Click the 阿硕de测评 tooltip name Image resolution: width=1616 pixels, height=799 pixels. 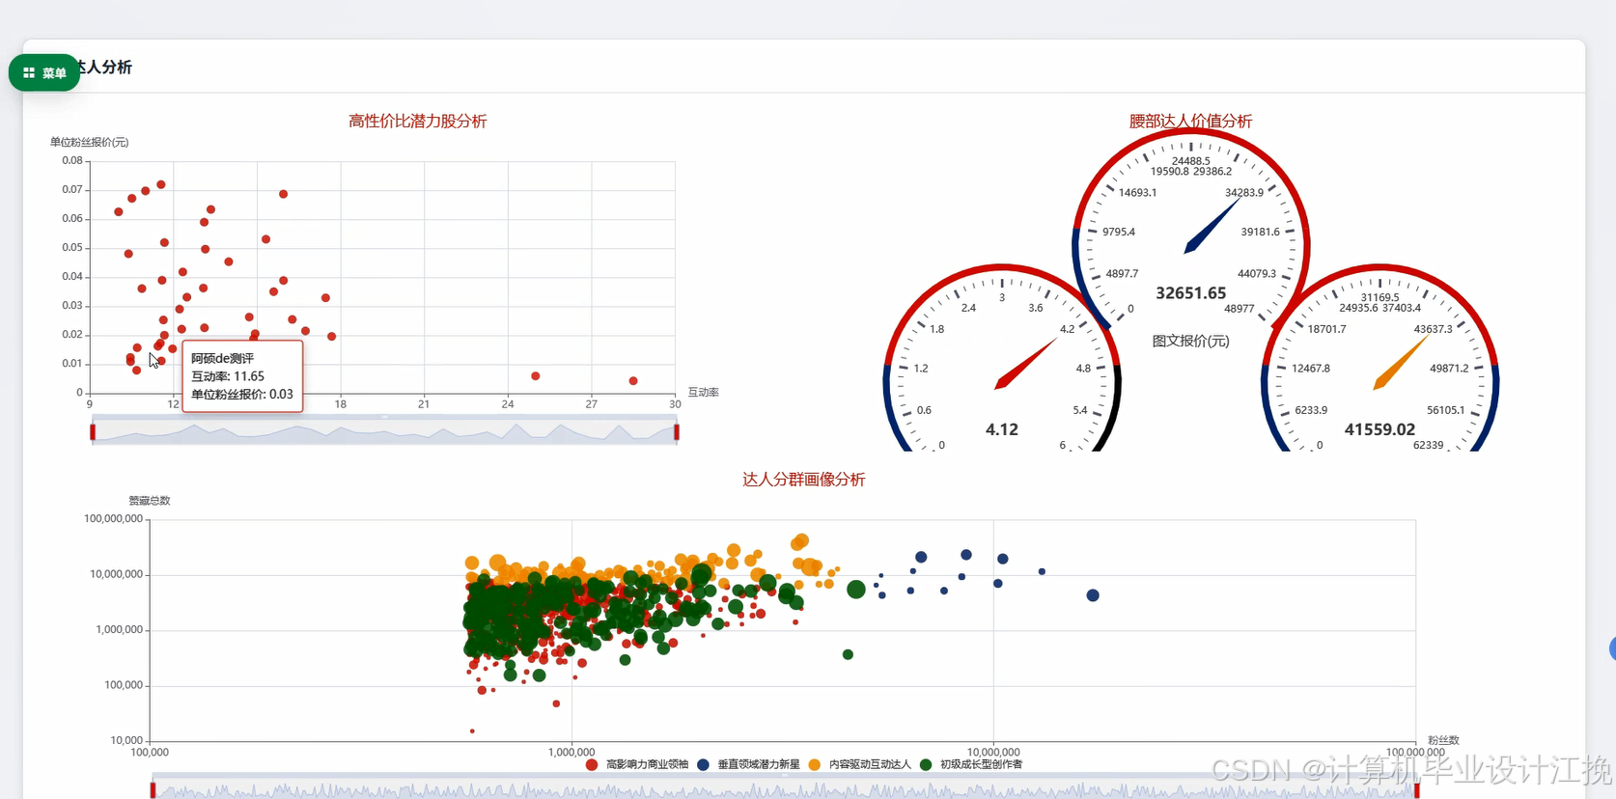point(223,358)
